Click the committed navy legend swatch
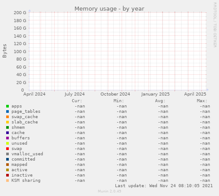 click(7, 159)
